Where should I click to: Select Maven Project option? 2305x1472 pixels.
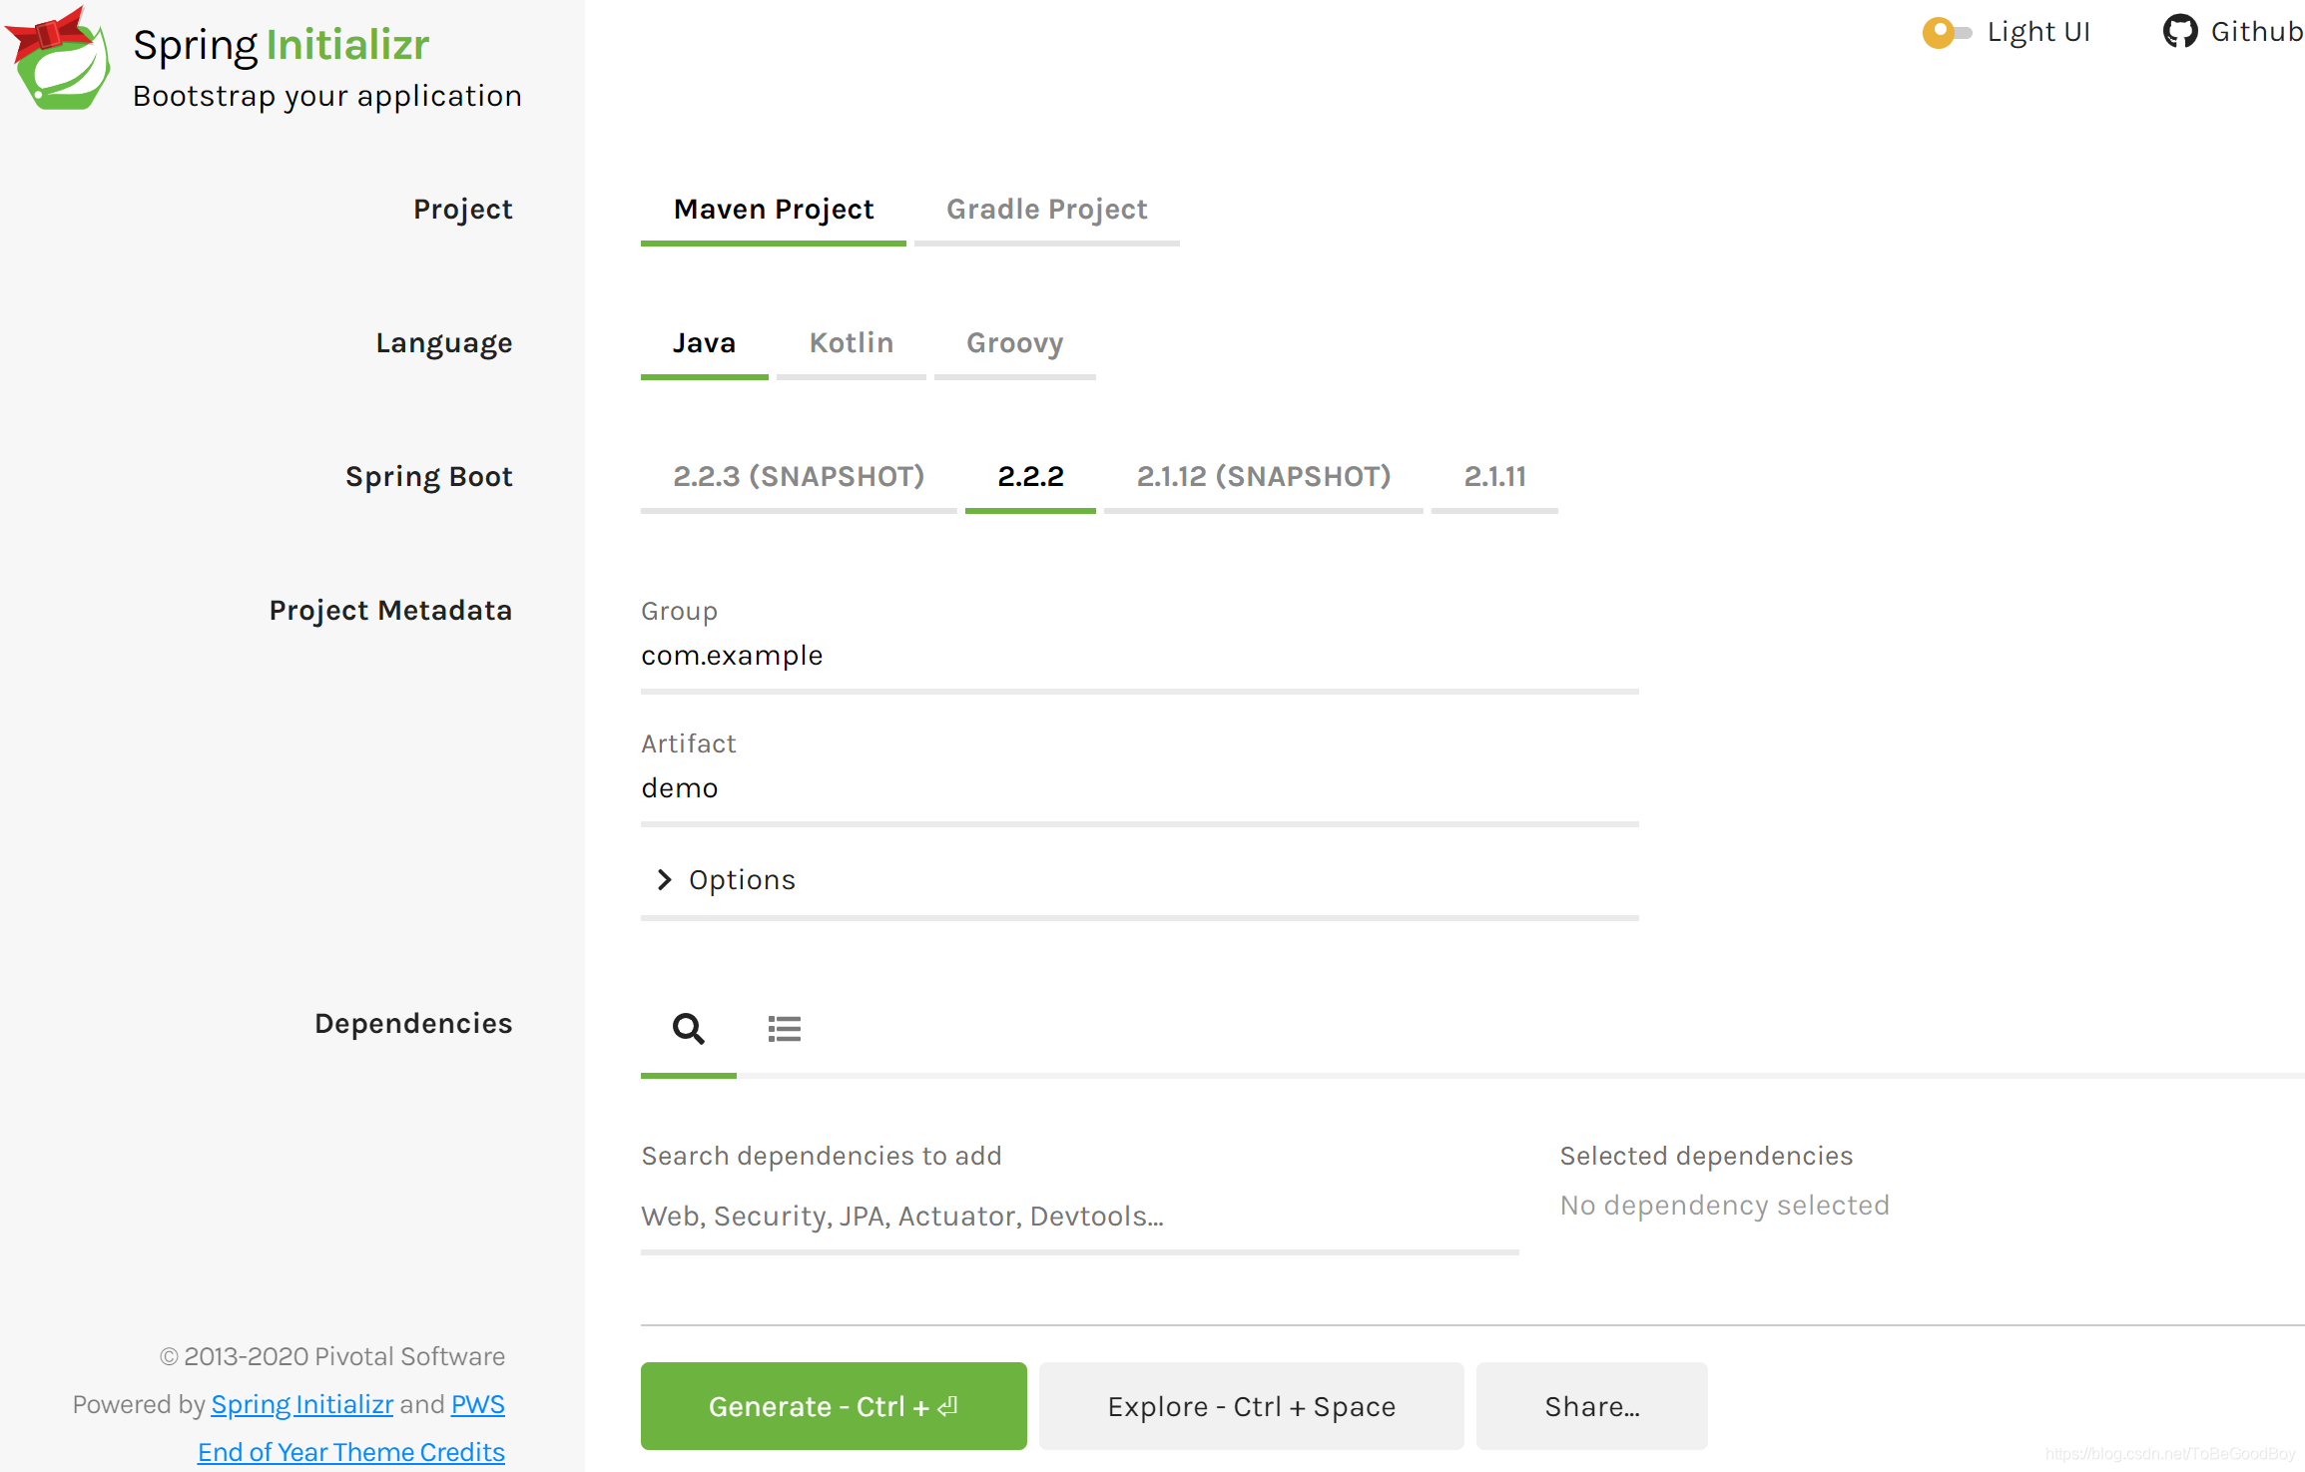click(773, 210)
